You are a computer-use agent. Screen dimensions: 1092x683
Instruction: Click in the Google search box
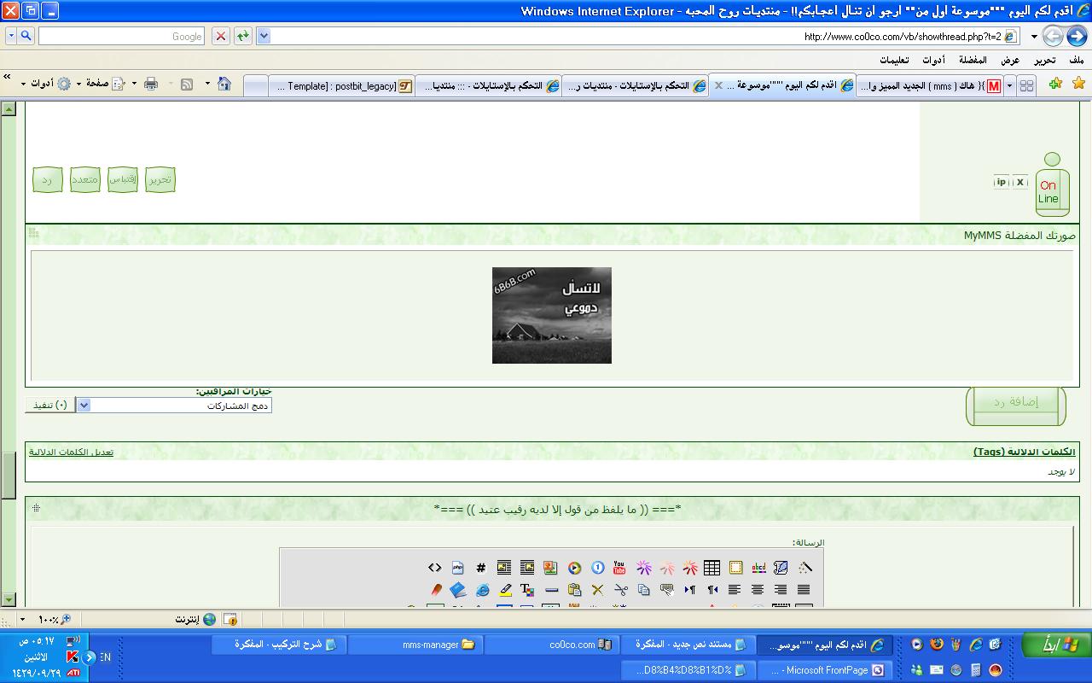pyautogui.click(x=119, y=36)
